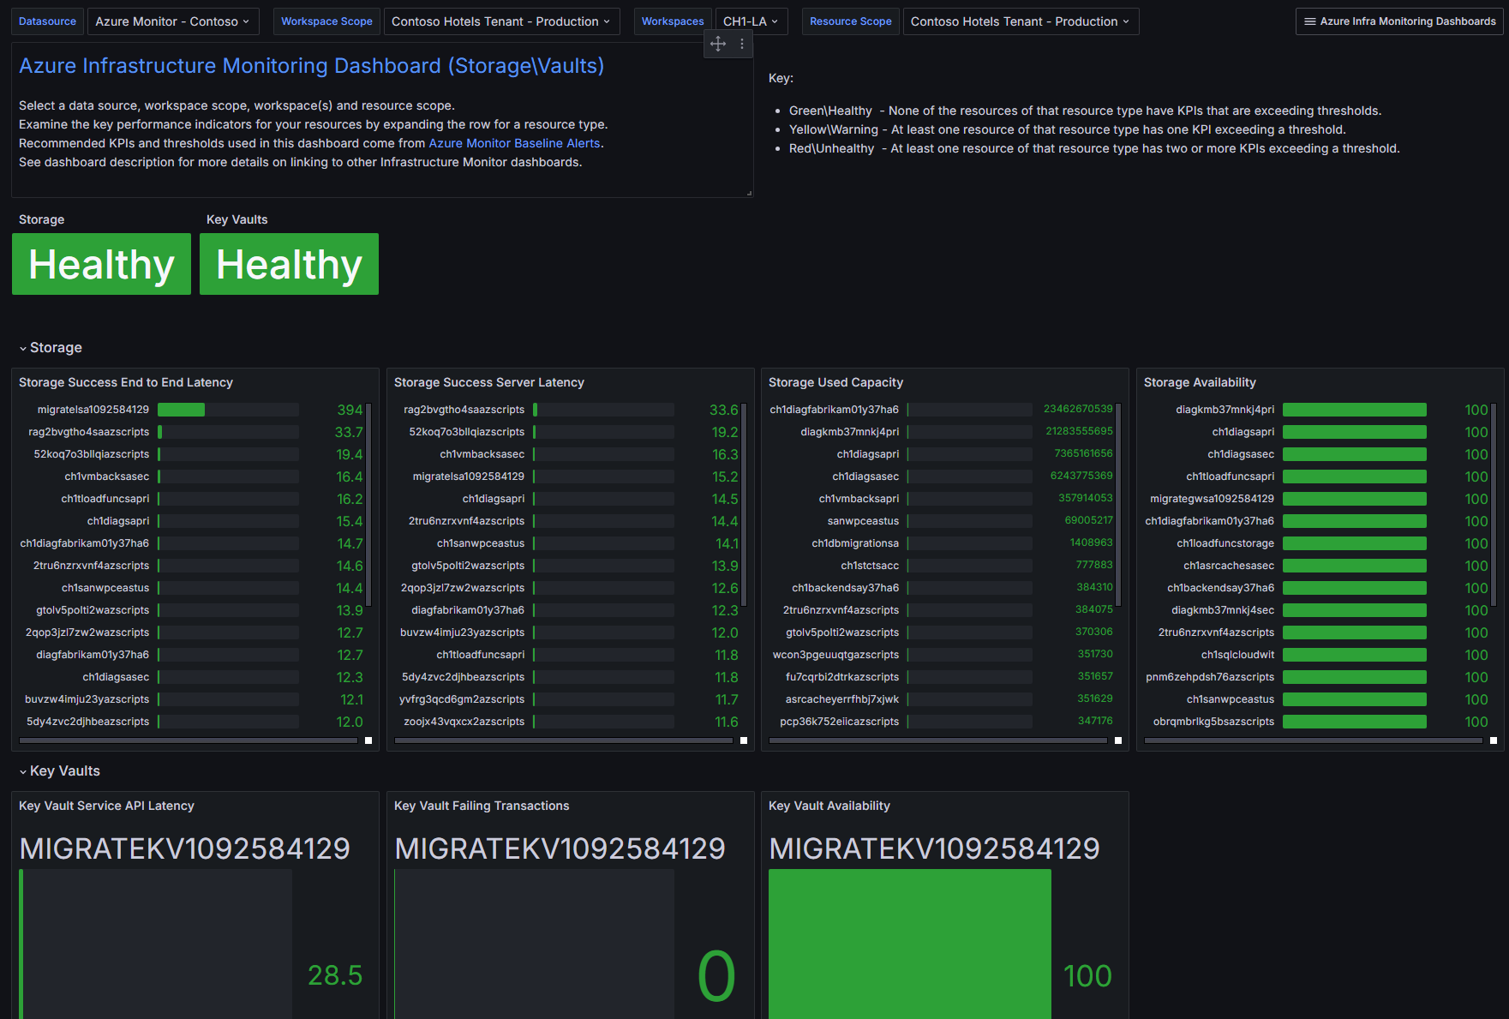Select zoojx43vqxcx2azscripts in the Server Latency list
Screen dimensions: 1509x1019
click(x=464, y=722)
